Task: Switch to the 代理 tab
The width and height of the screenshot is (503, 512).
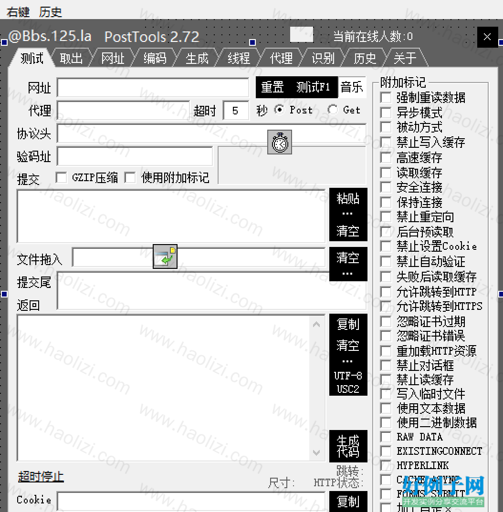Action: click(x=281, y=59)
